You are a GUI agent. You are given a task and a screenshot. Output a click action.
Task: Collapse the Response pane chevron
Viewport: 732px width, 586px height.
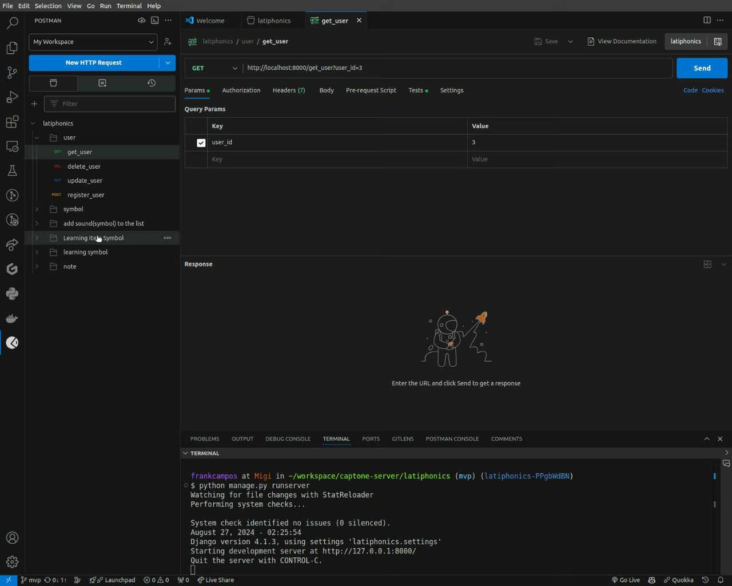pyautogui.click(x=723, y=264)
